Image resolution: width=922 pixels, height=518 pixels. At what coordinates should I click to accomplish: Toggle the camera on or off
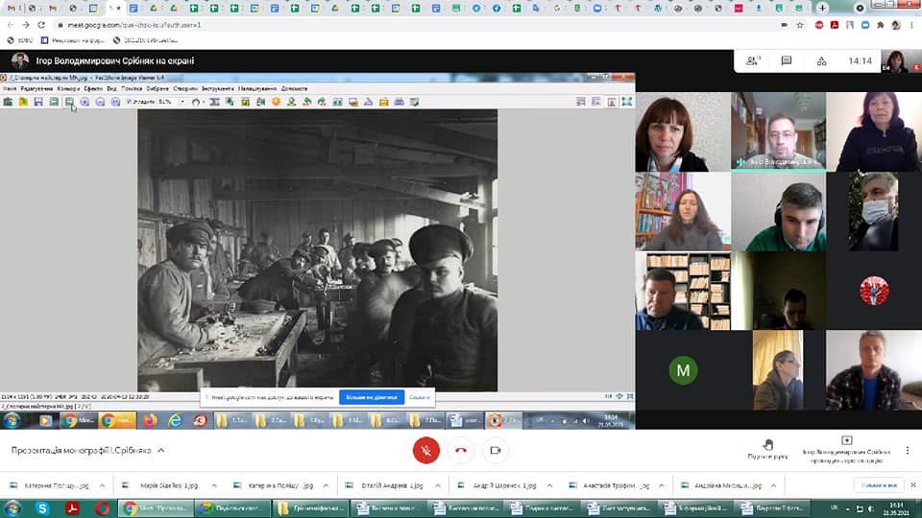pyautogui.click(x=496, y=450)
